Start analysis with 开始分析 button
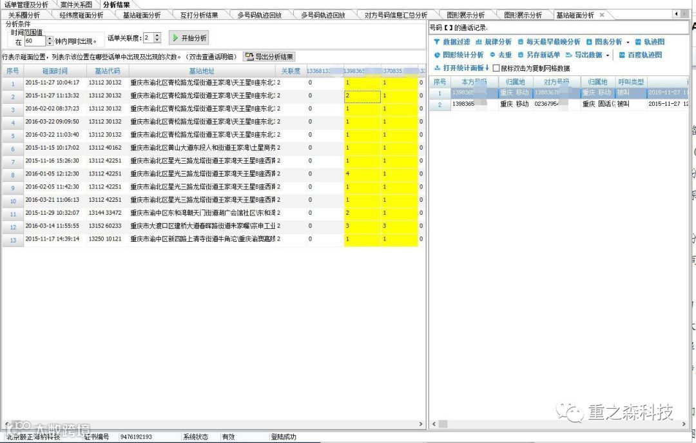 click(x=189, y=38)
